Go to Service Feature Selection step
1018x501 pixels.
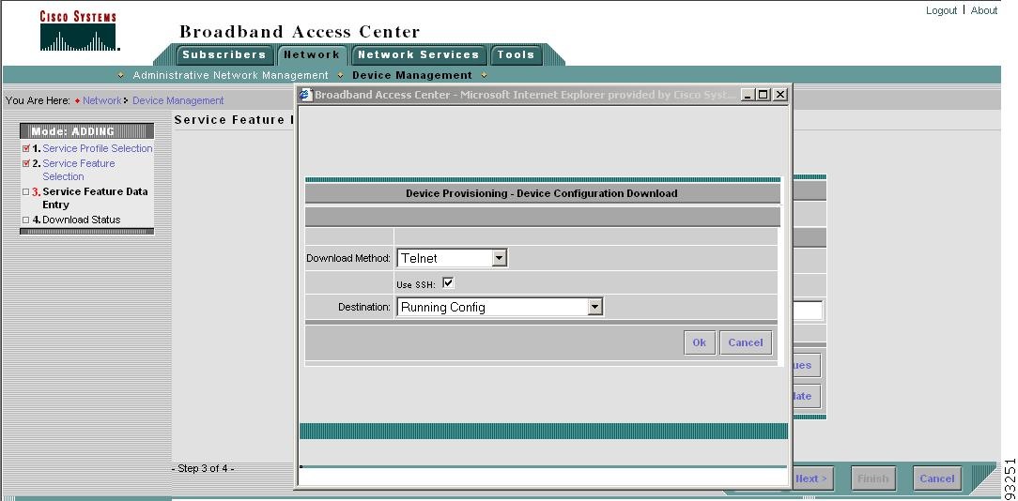[79, 170]
